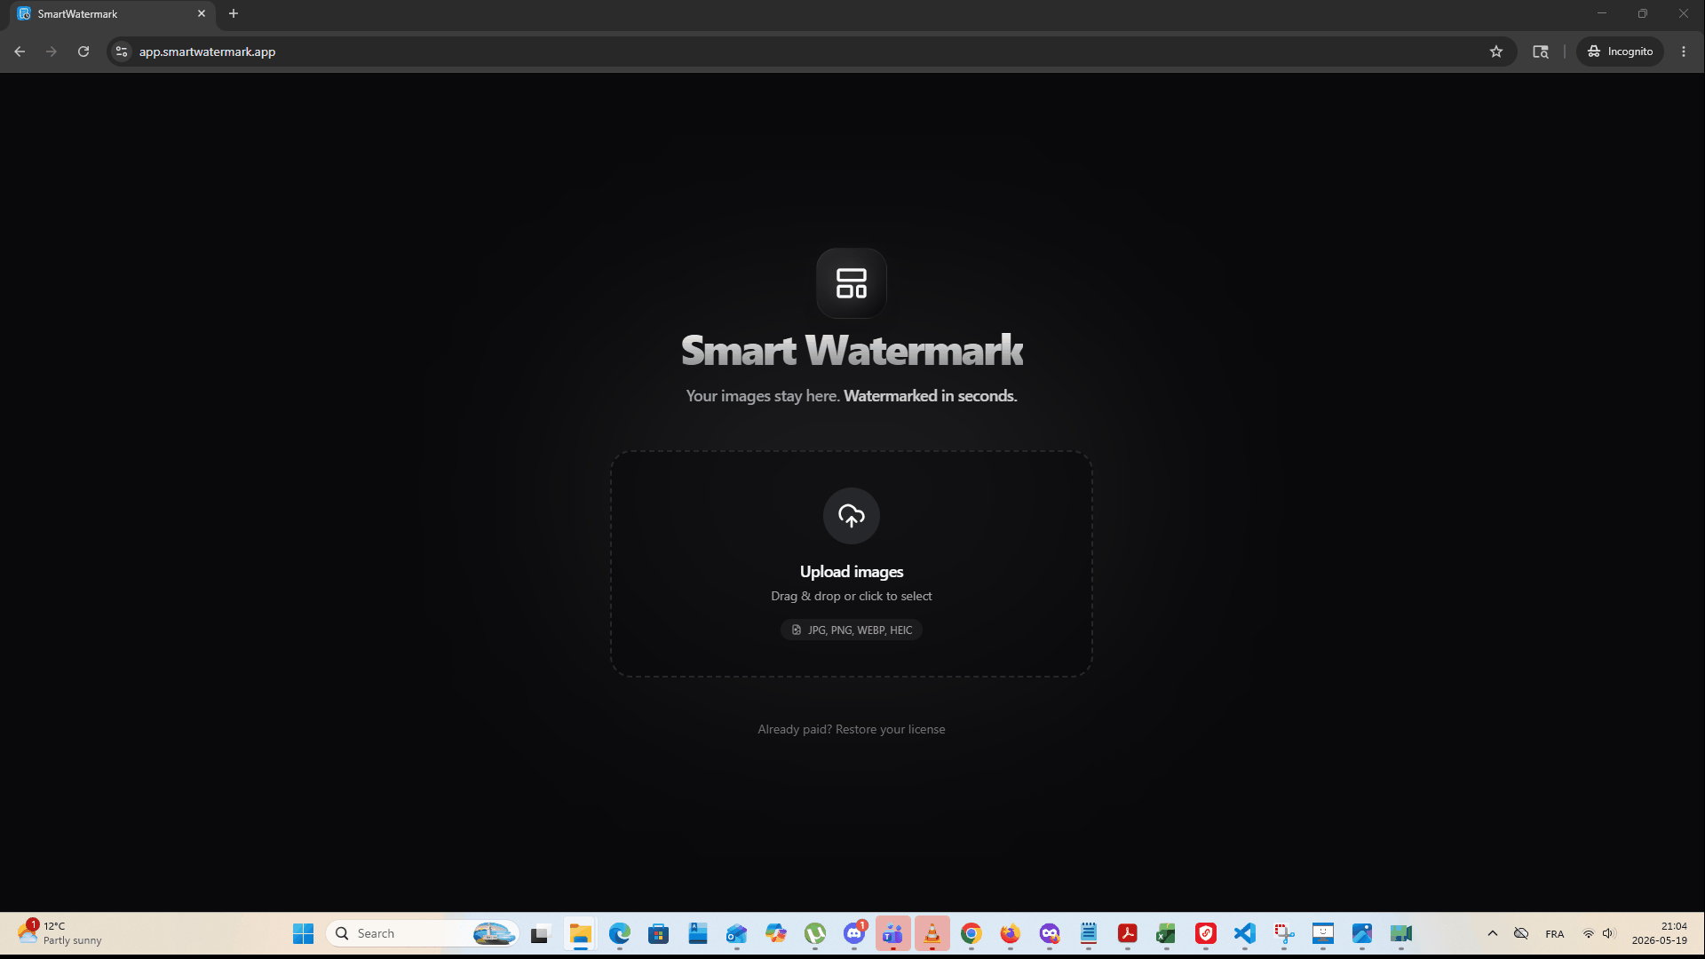Open Visual Studio Code from the taskbar
The width and height of the screenshot is (1705, 959).
coord(1245,934)
